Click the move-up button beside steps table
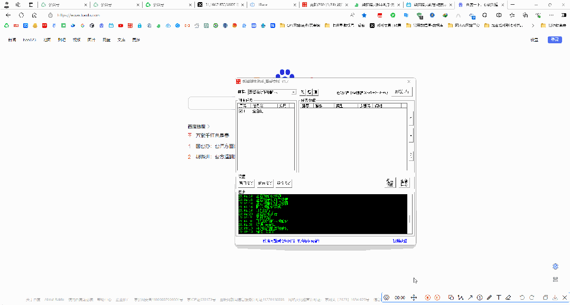570x305 pixels. coord(411,118)
